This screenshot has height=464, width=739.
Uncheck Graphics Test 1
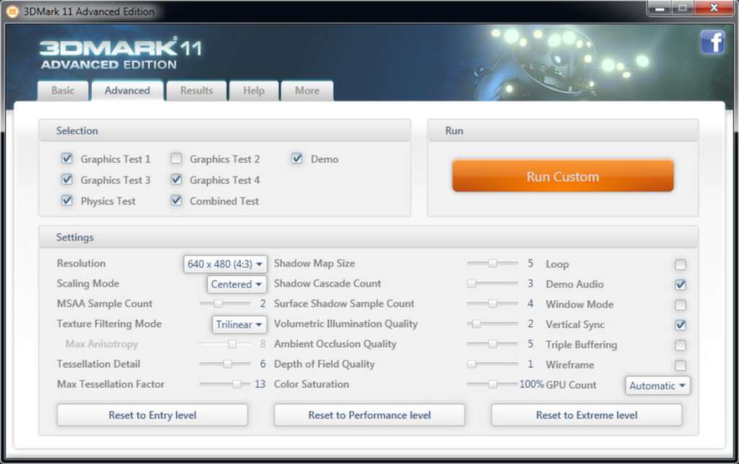click(x=67, y=159)
